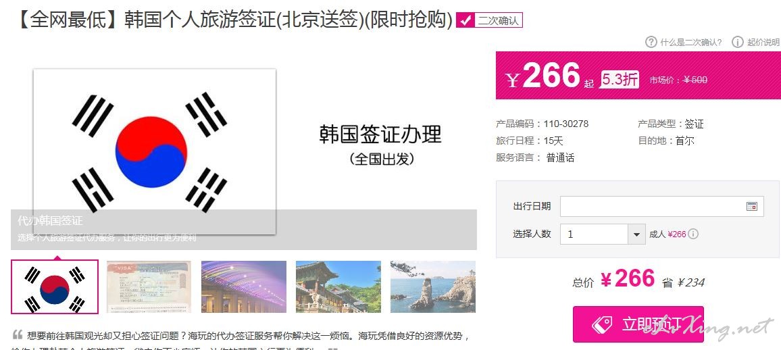Expand the 选择人数 dropdown arrow

[x=636, y=234]
